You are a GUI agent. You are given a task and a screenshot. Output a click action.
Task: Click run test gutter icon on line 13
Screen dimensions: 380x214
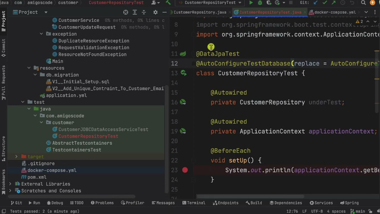[183, 73]
